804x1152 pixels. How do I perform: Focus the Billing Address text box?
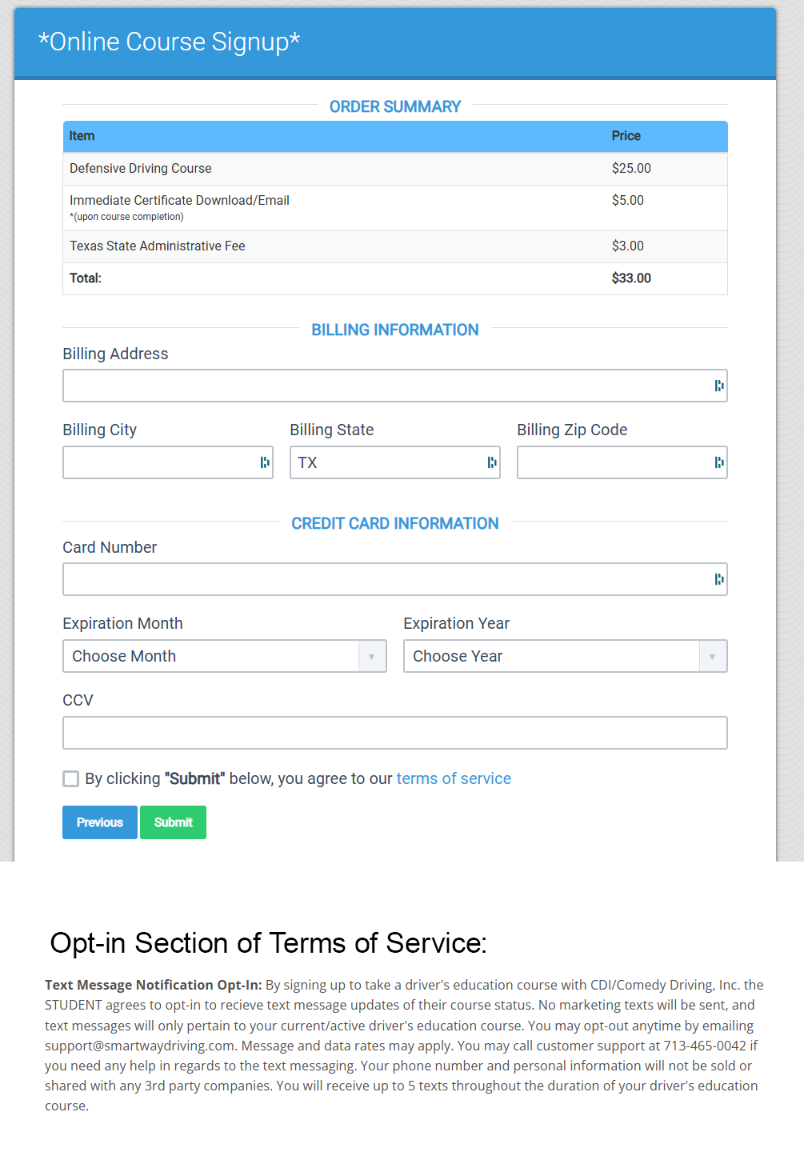point(384,386)
